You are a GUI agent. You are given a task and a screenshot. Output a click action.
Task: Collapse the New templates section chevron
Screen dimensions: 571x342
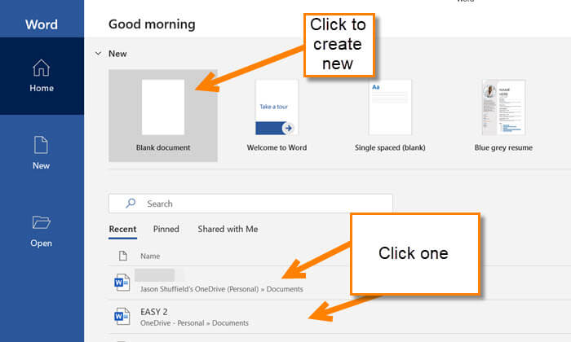point(98,54)
